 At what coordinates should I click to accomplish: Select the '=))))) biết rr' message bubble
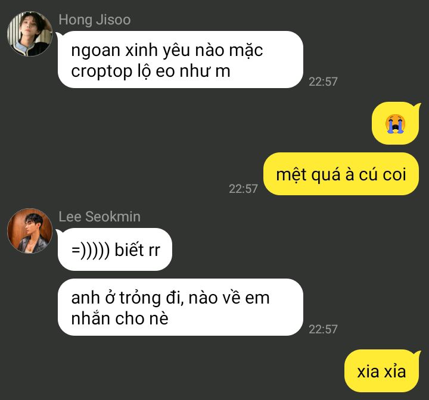tap(114, 249)
